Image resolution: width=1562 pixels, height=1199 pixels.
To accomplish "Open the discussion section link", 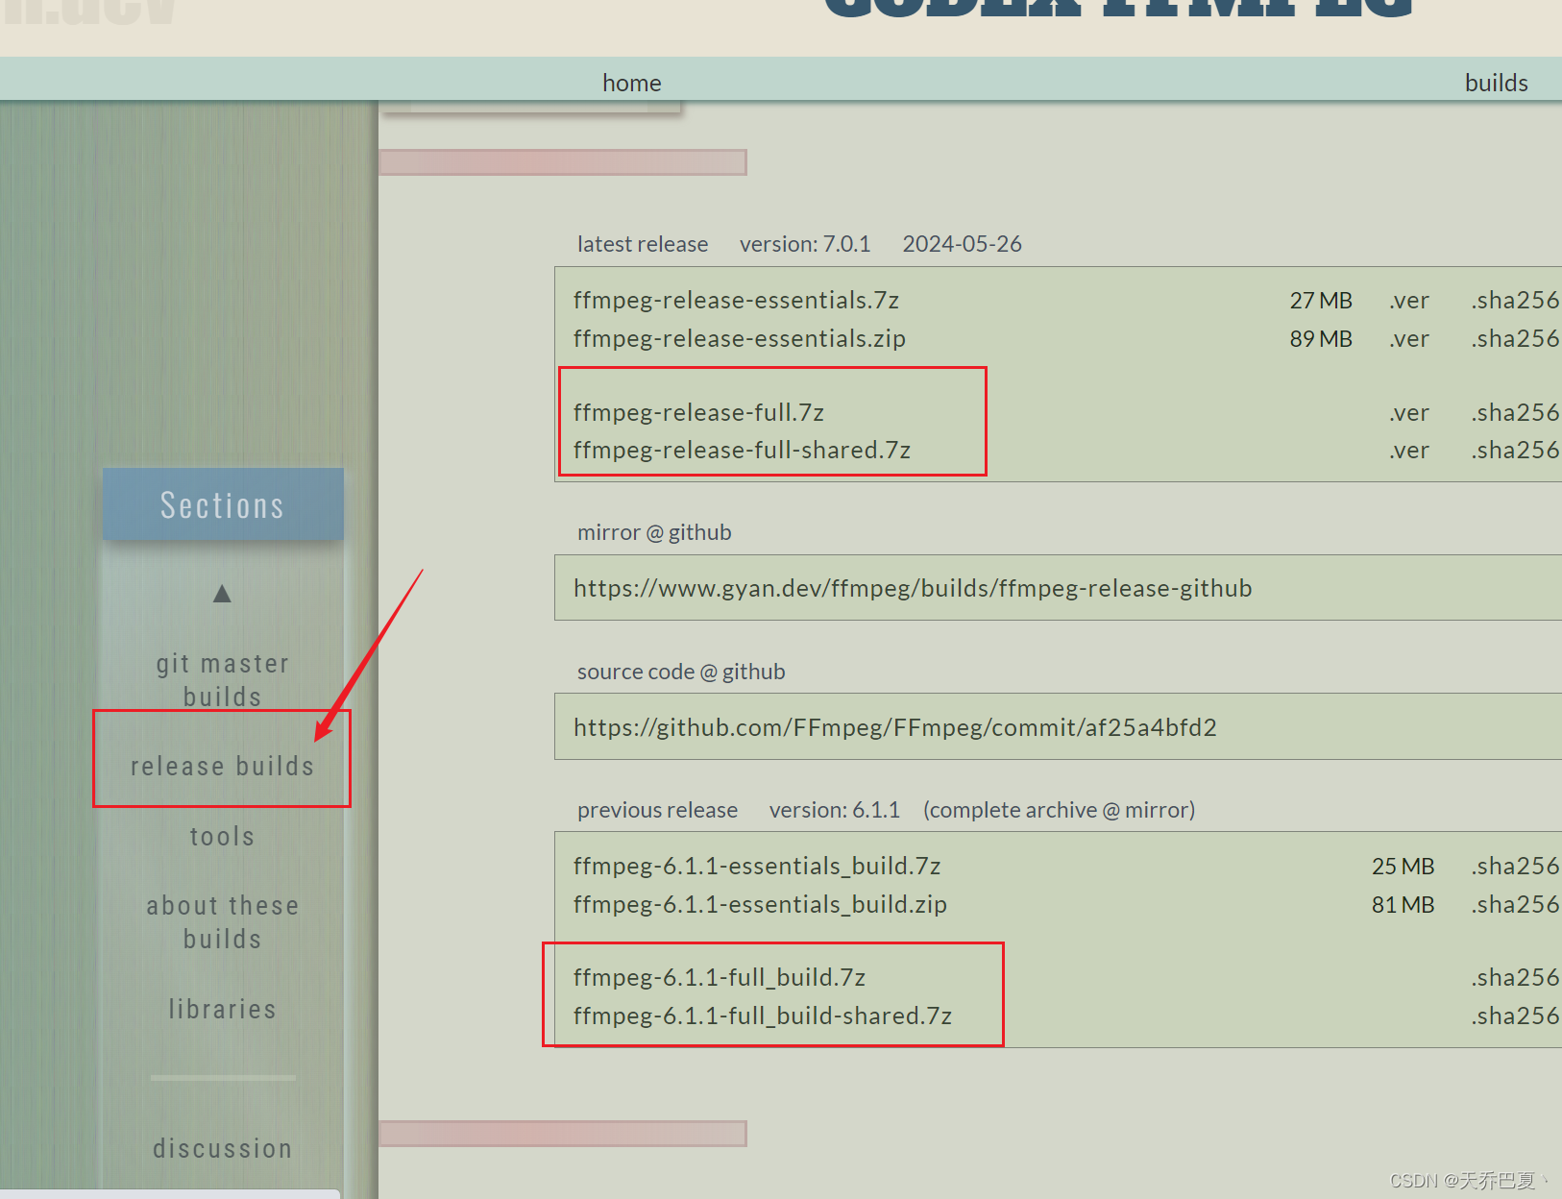I will 222,1149.
